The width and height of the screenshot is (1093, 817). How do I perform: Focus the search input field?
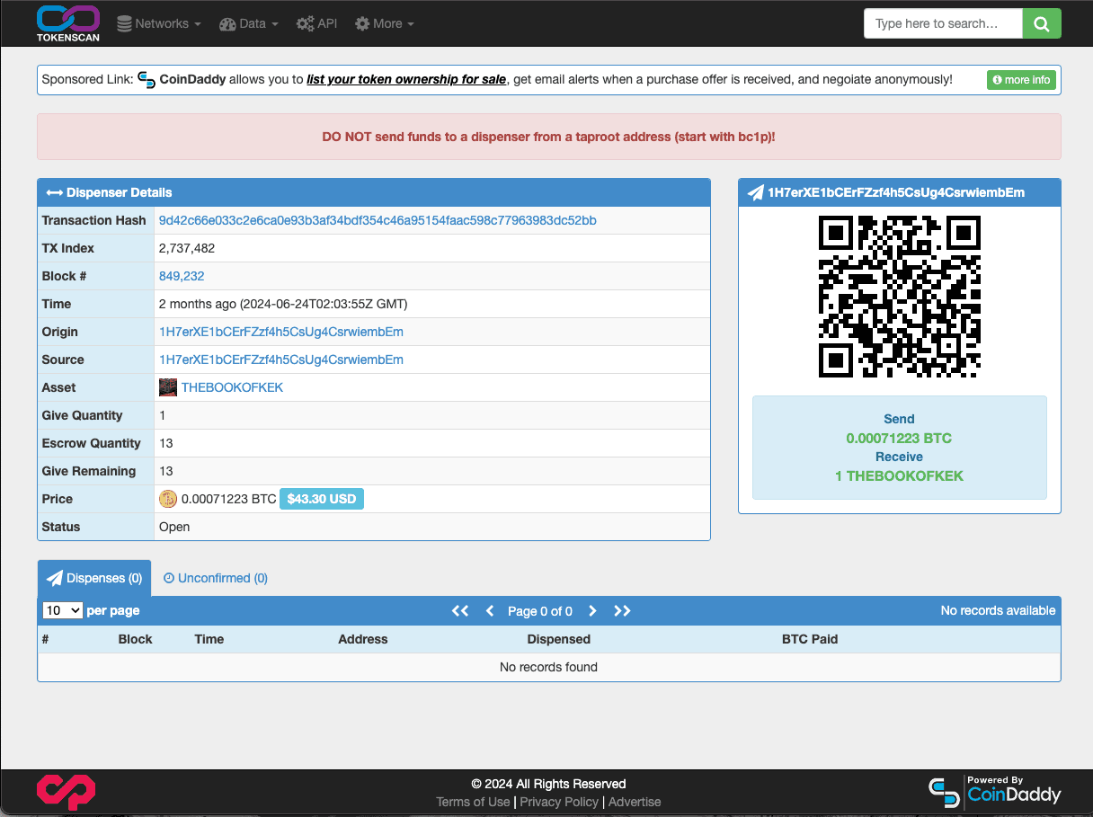943,23
